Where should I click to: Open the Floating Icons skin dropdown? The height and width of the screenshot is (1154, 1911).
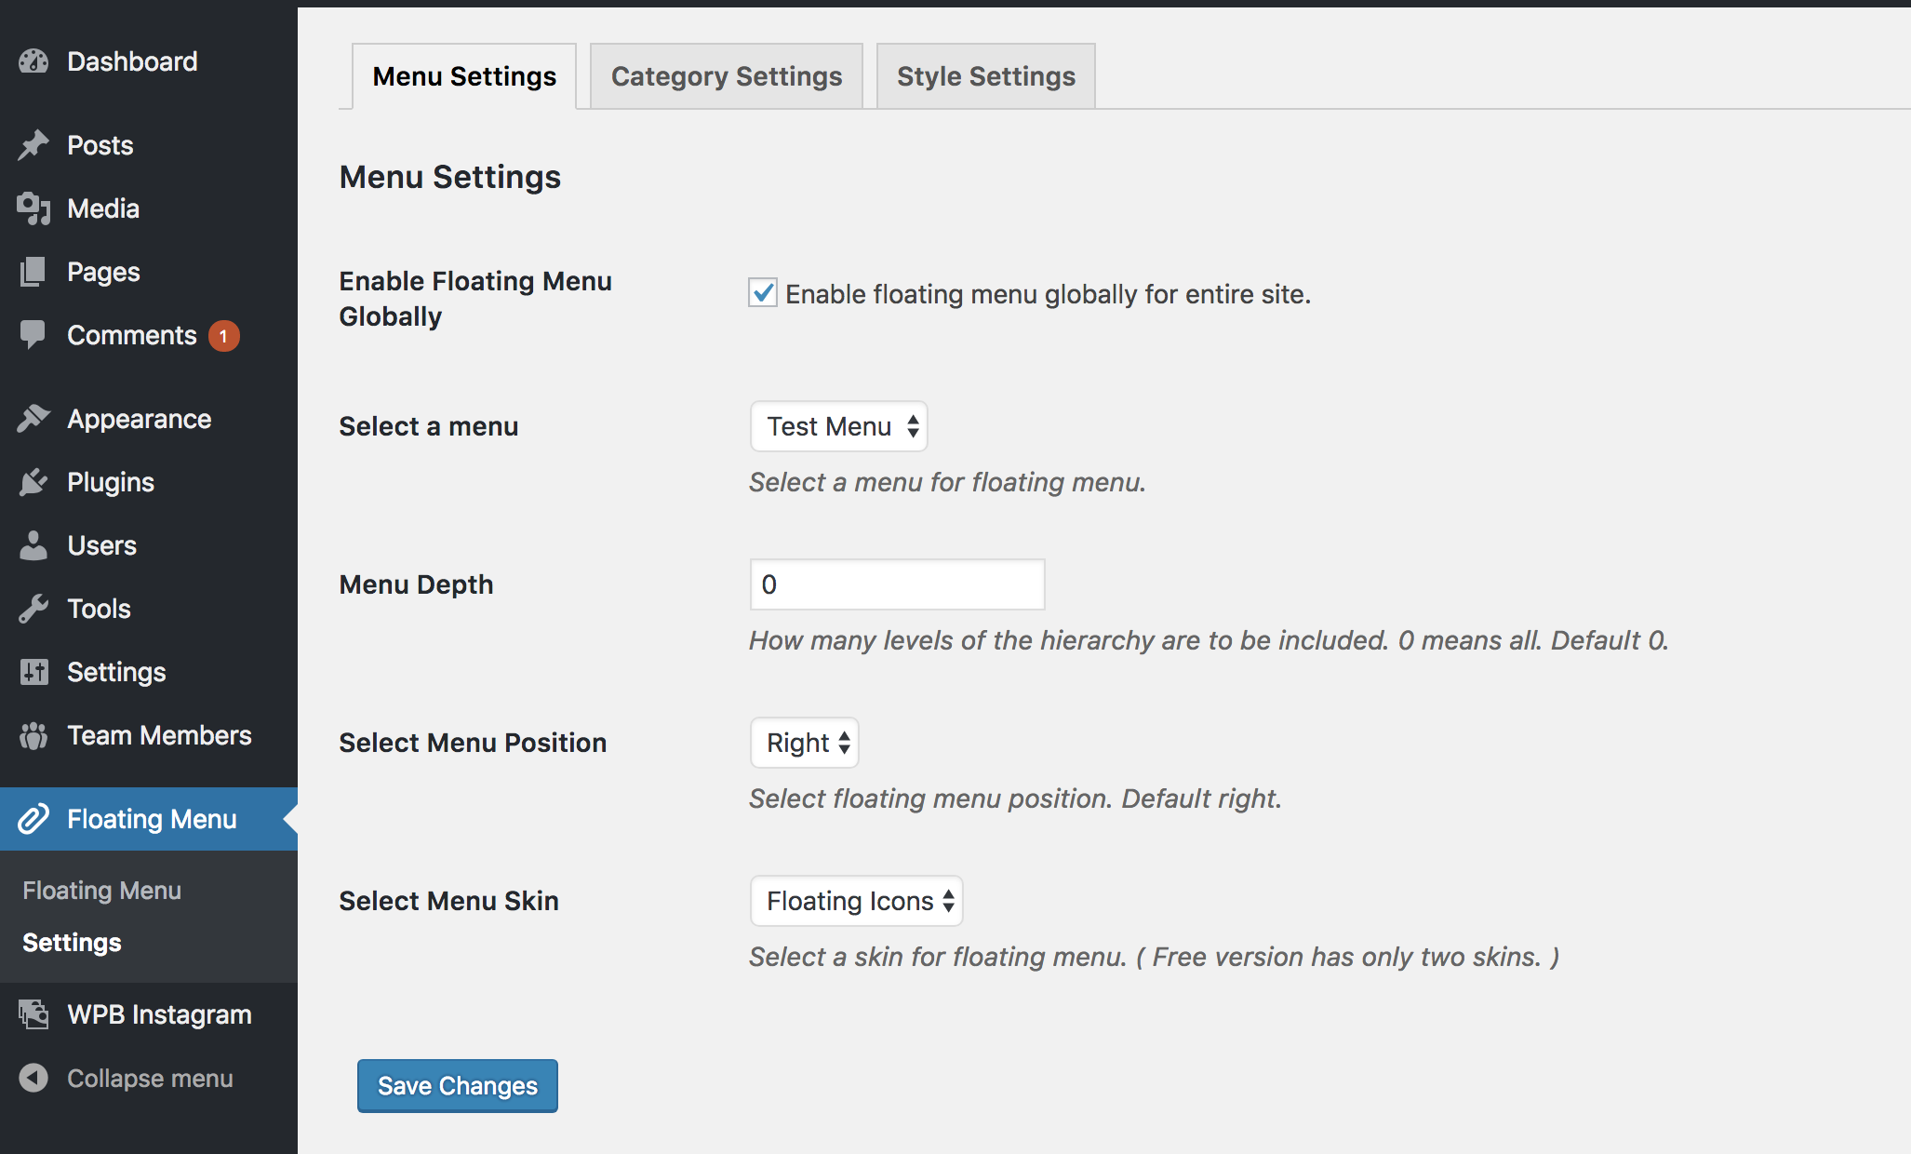pos(856,901)
